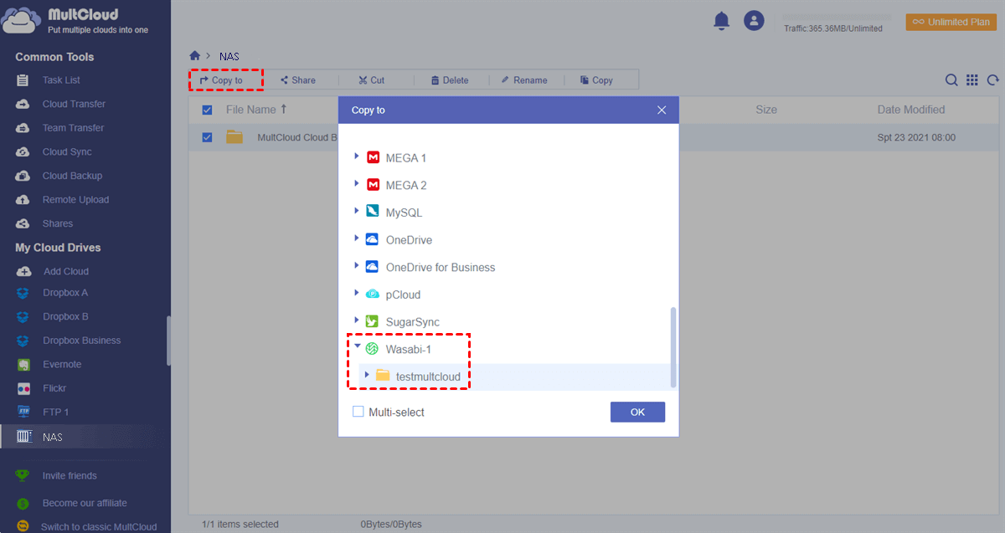The image size is (1005, 533).
Task: Click Delete in toolbar
Action: [x=450, y=80]
